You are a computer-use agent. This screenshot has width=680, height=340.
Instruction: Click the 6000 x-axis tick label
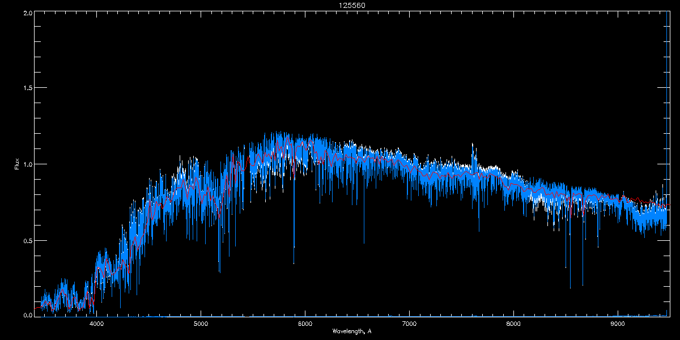[x=305, y=324]
